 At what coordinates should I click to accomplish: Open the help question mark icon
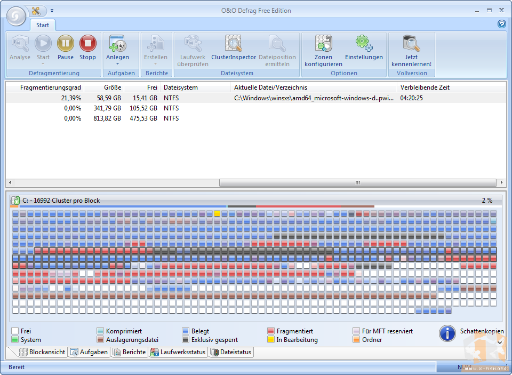(x=501, y=24)
